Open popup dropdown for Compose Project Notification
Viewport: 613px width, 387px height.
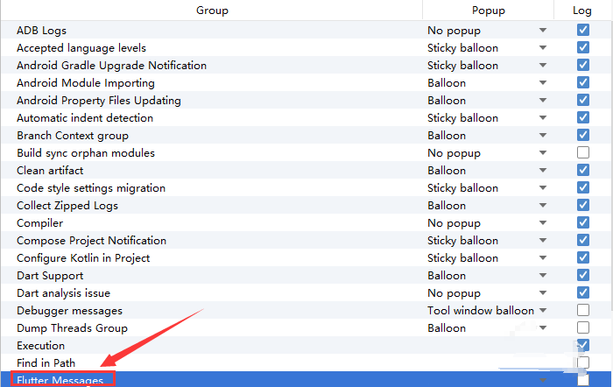[543, 240]
